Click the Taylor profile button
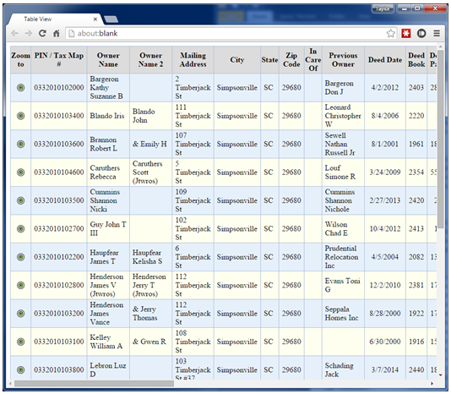The image size is (451, 394). tap(383, 9)
